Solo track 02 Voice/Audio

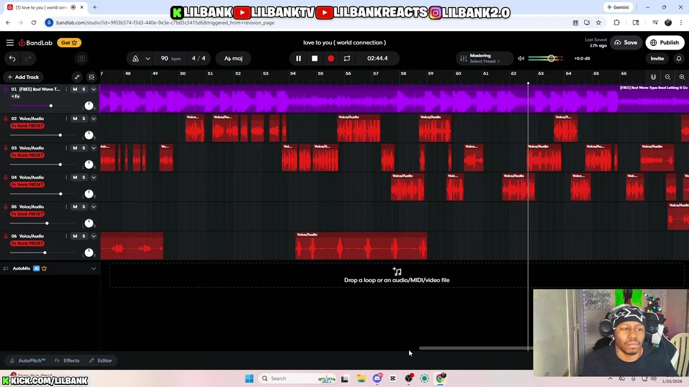(x=83, y=118)
